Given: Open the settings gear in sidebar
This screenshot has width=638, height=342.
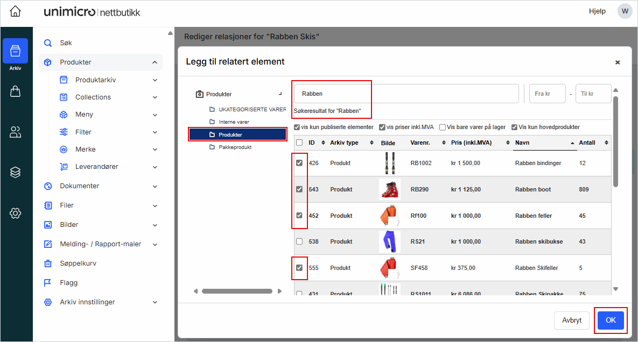Looking at the screenshot, I should [x=15, y=213].
